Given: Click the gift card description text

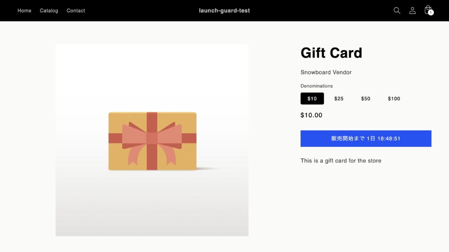Looking at the screenshot, I should click(x=341, y=161).
